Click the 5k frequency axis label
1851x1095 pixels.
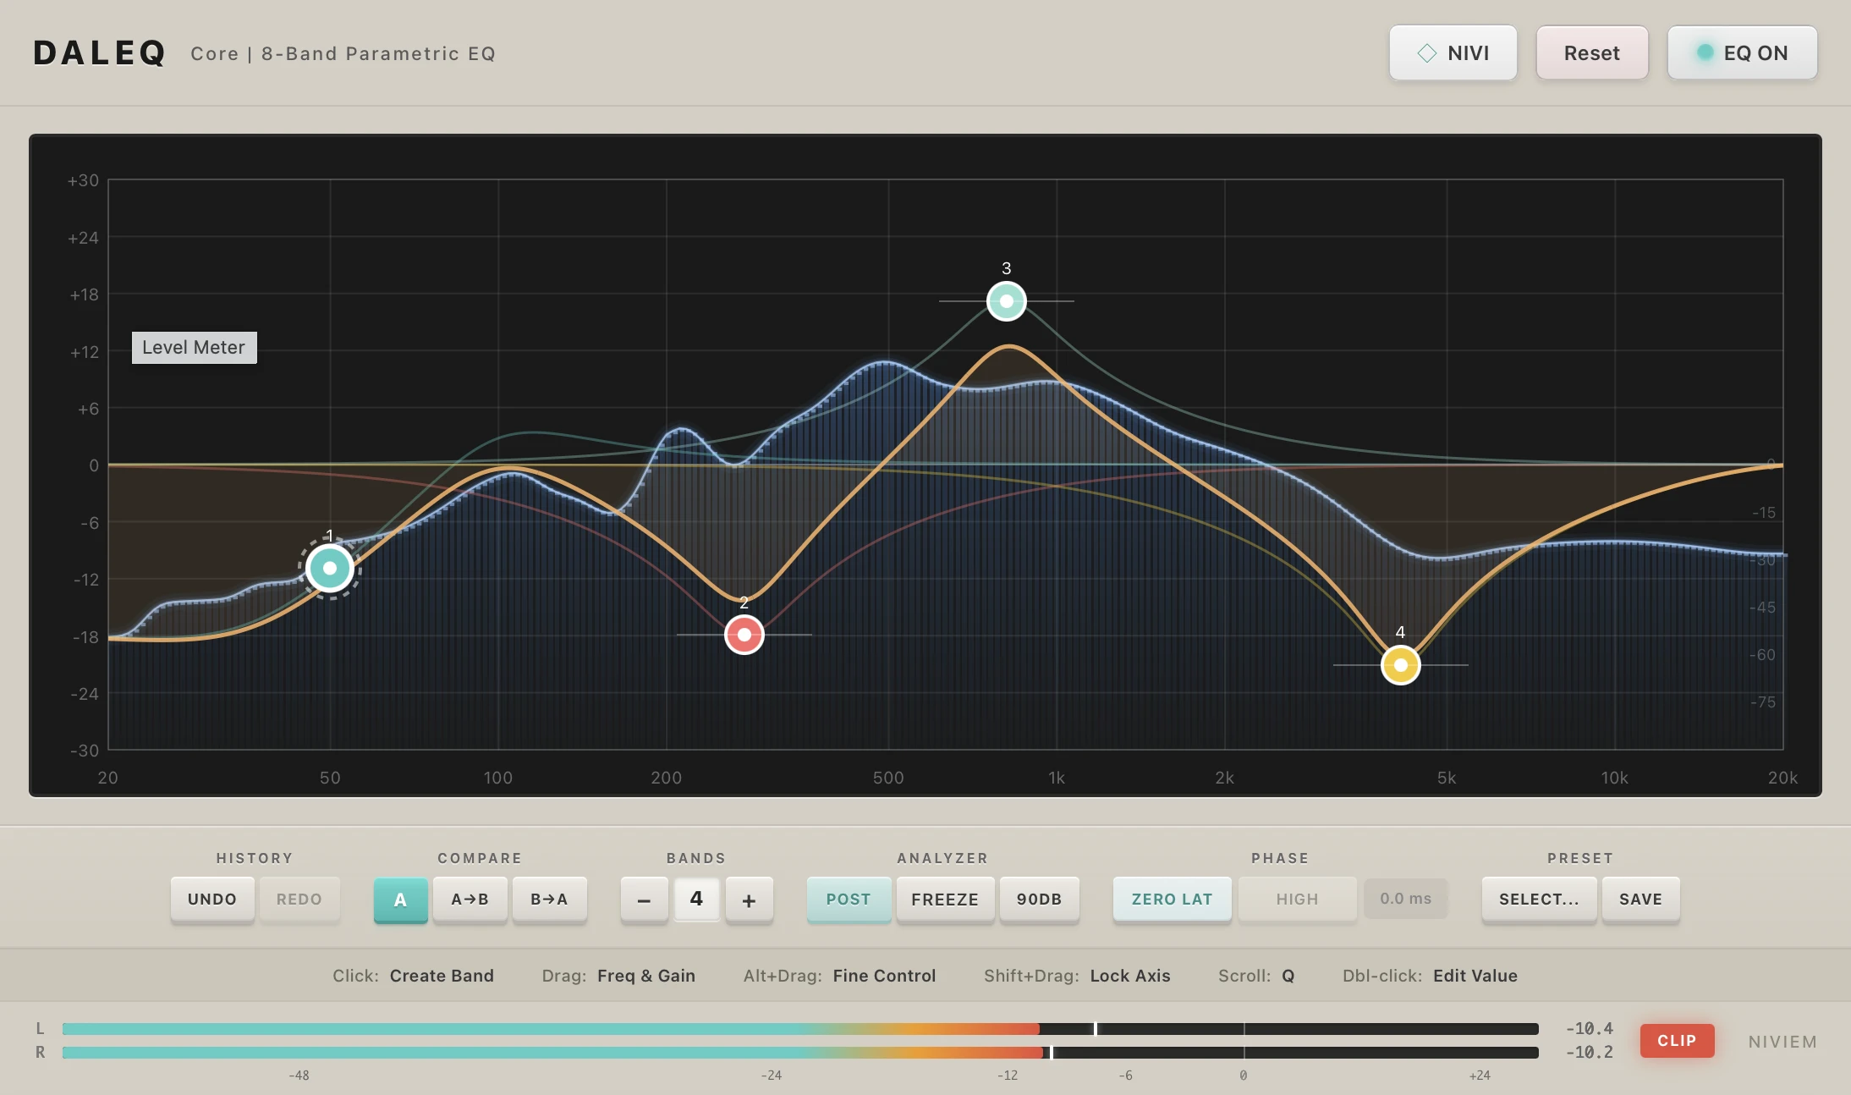coord(1447,778)
